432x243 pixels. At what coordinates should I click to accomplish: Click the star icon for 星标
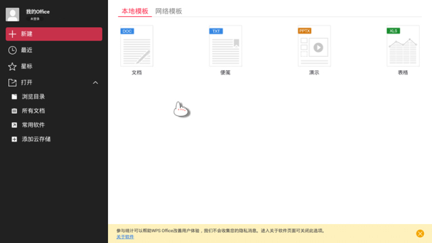pyautogui.click(x=12, y=66)
